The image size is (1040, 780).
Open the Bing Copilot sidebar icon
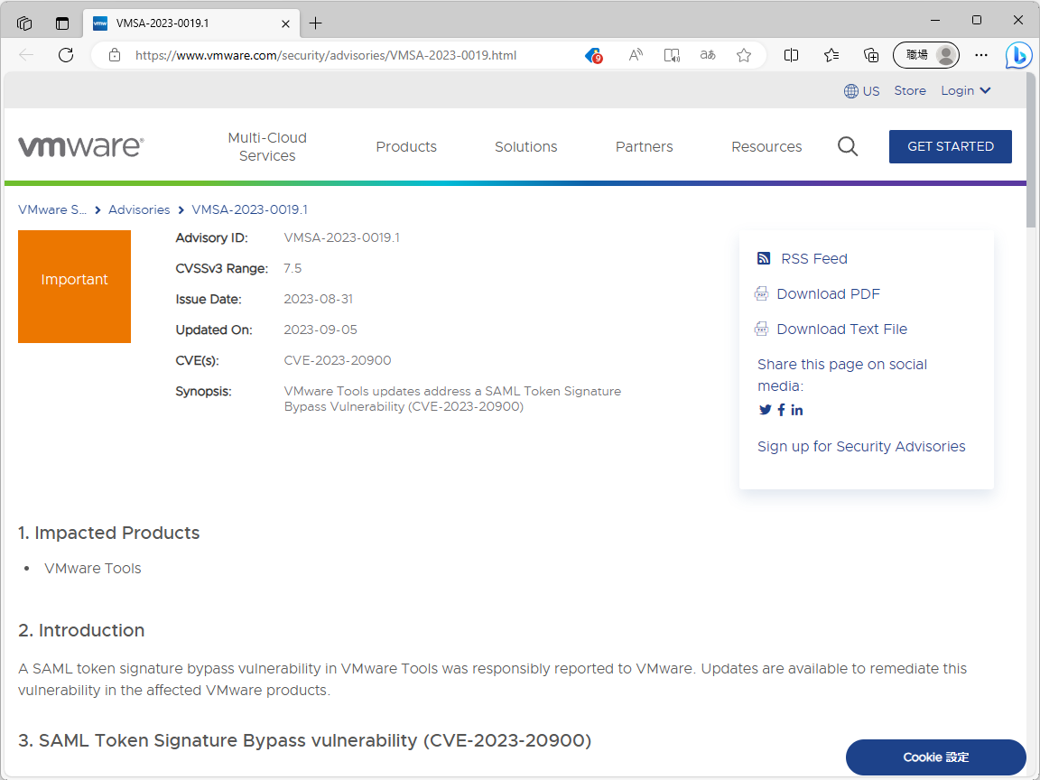click(1018, 55)
